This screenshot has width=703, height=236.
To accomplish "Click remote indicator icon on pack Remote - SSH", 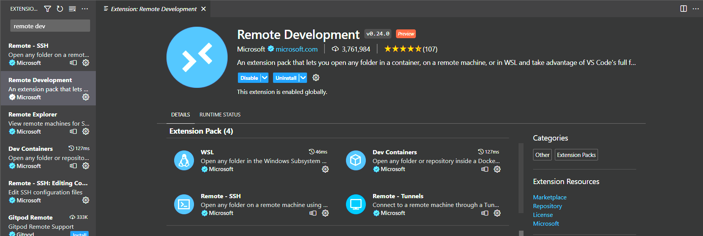I will tap(313, 213).
